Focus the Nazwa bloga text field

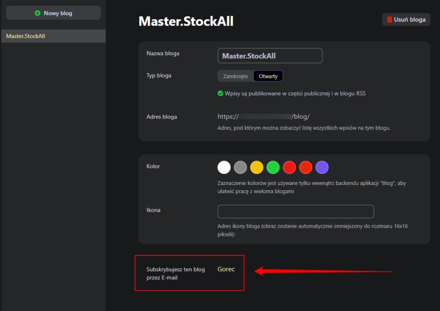coord(270,56)
